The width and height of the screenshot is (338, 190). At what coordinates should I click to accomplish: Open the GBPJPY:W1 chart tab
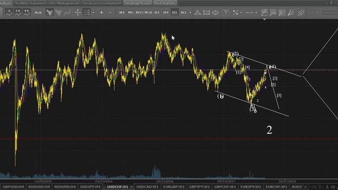tap(200, 187)
